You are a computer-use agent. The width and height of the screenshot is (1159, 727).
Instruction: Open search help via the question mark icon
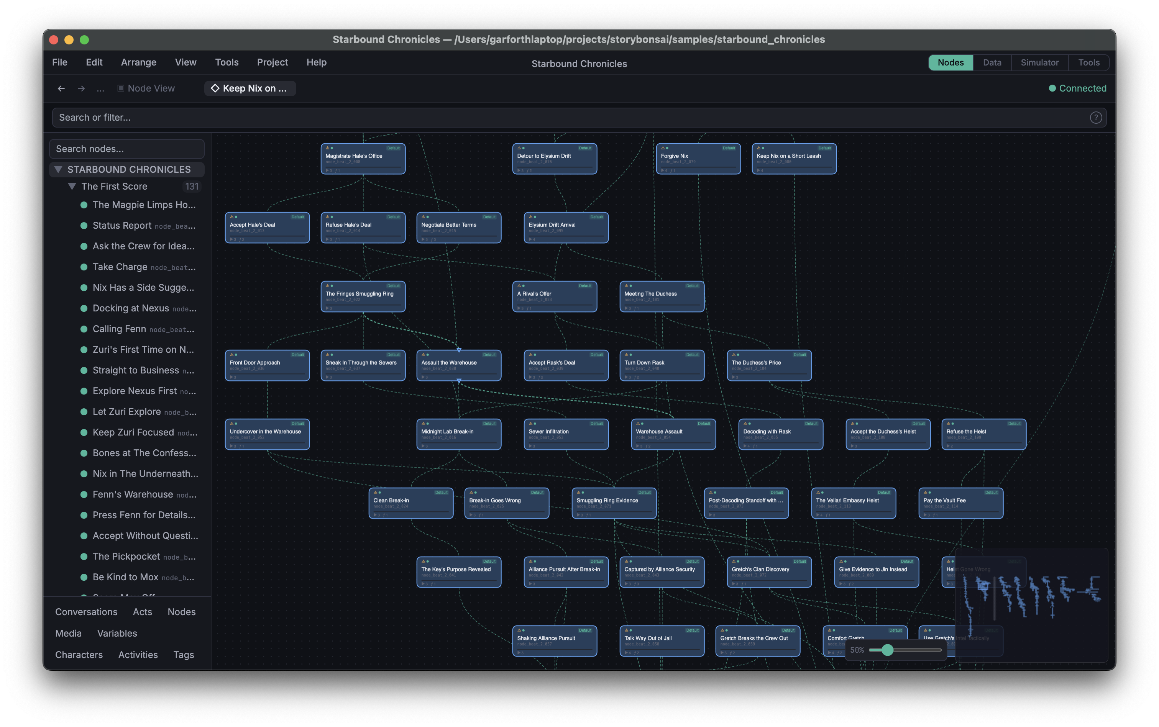coord(1096,117)
